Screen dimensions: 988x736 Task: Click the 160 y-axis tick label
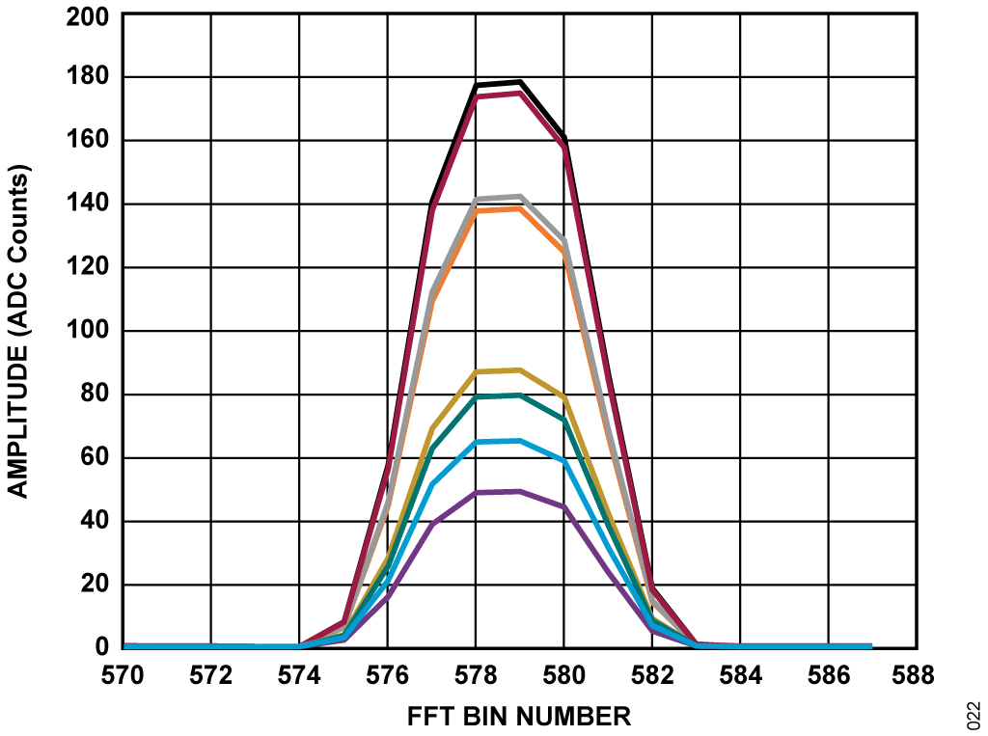coord(86,141)
